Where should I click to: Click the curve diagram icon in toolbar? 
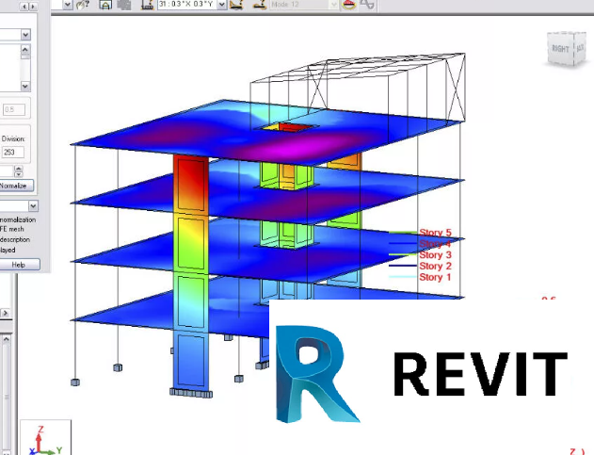coord(367,5)
